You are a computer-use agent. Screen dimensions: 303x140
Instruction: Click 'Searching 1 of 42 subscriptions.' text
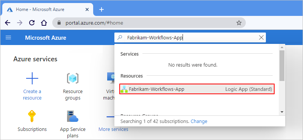point(155,121)
